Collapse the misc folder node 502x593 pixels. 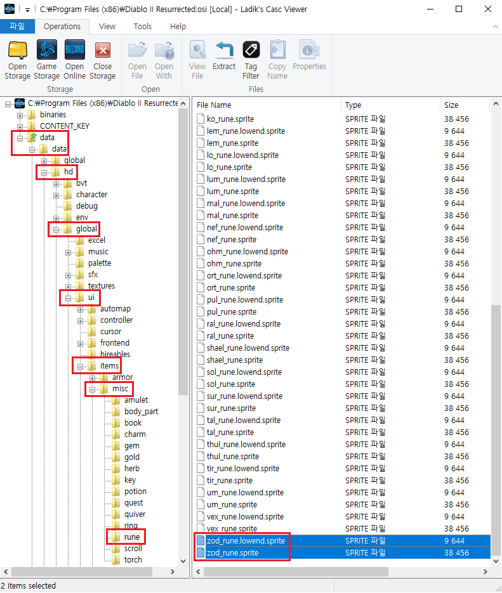92,389
